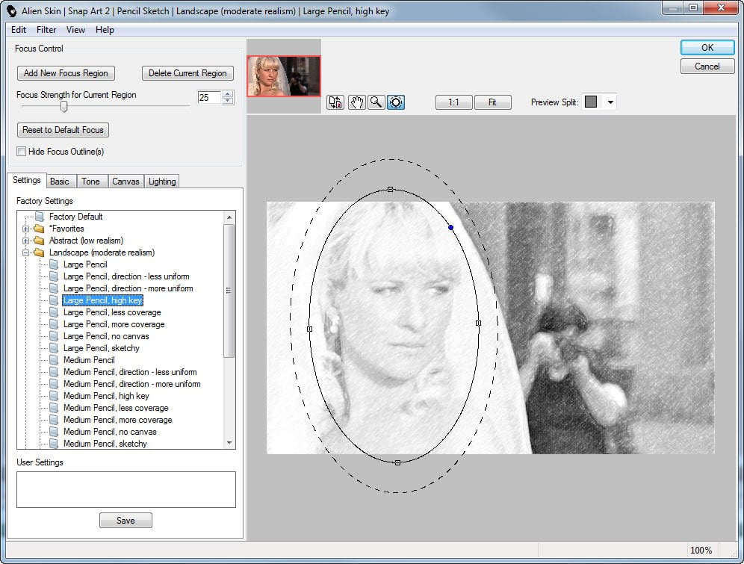
Task: Expand the Abstract (low realism) folder
Action: pyautogui.click(x=26, y=241)
